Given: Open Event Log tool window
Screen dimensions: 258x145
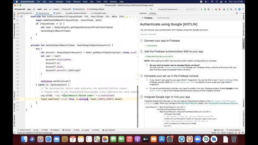Looking at the screenshot, I should (218, 130).
